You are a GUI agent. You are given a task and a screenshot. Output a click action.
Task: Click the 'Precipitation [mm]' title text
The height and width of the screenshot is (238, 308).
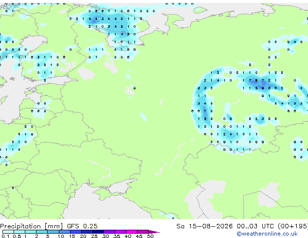(x=32, y=226)
